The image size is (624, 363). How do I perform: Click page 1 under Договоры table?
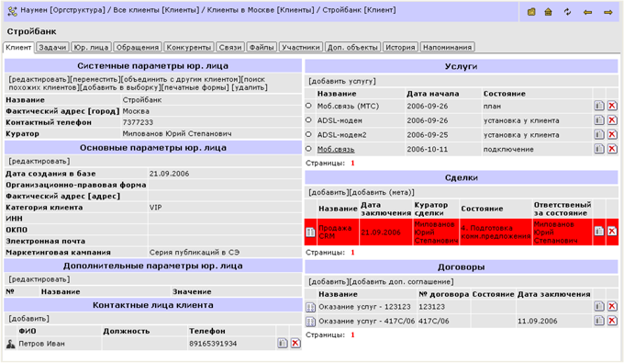coord(352,335)
